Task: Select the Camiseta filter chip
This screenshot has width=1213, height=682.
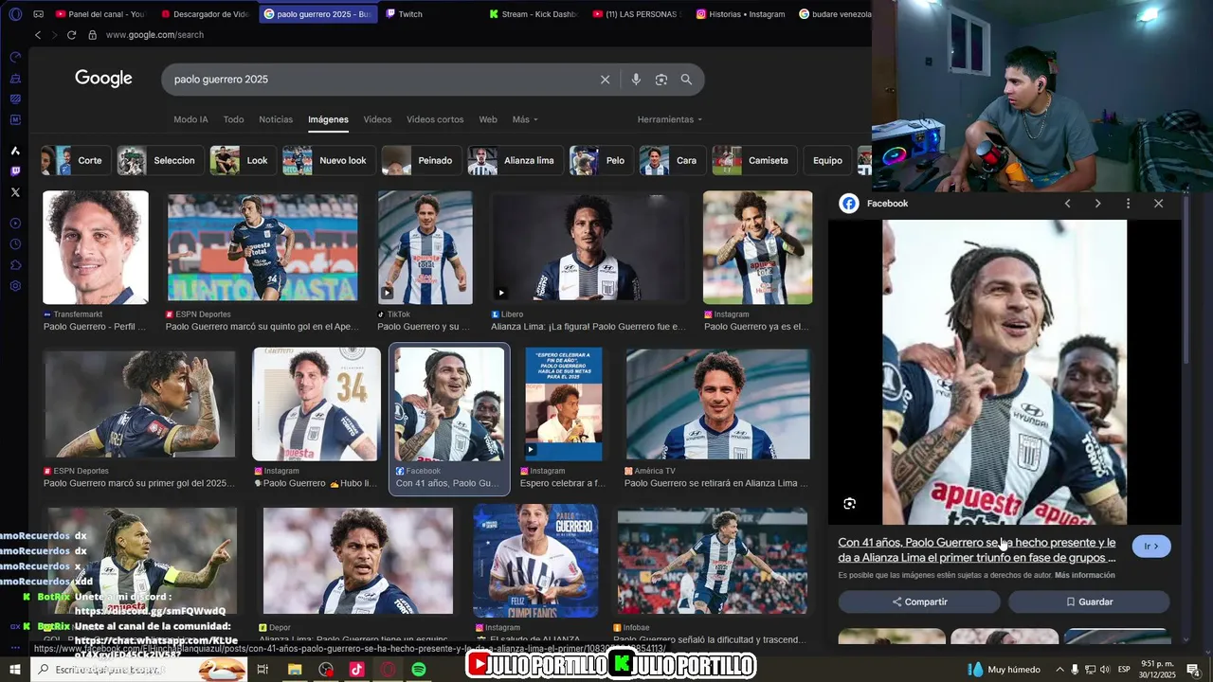Action: click(754, 161)
